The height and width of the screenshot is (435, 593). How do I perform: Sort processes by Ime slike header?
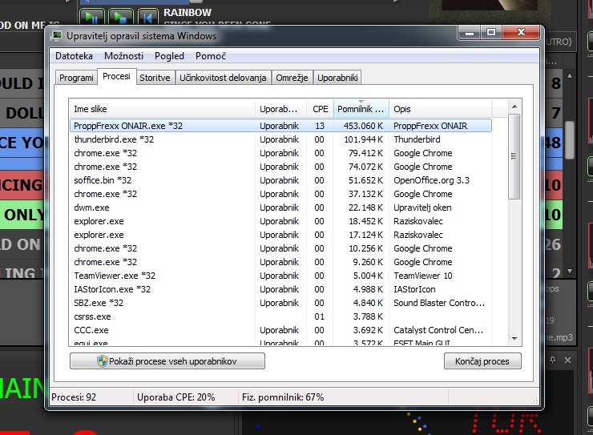(160, 109)
